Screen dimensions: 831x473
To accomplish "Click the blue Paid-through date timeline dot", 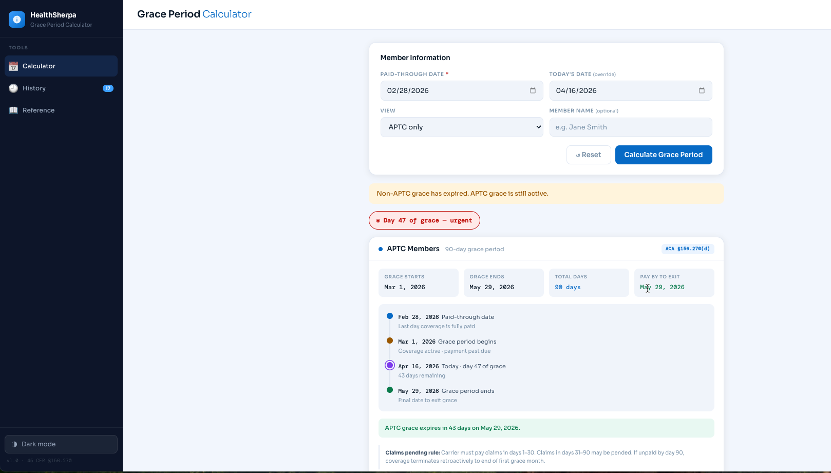I will coord(390,316).
